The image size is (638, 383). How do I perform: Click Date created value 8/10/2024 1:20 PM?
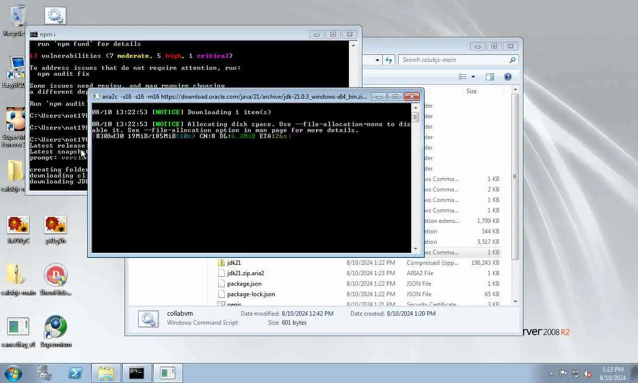[x=412, y=314]
